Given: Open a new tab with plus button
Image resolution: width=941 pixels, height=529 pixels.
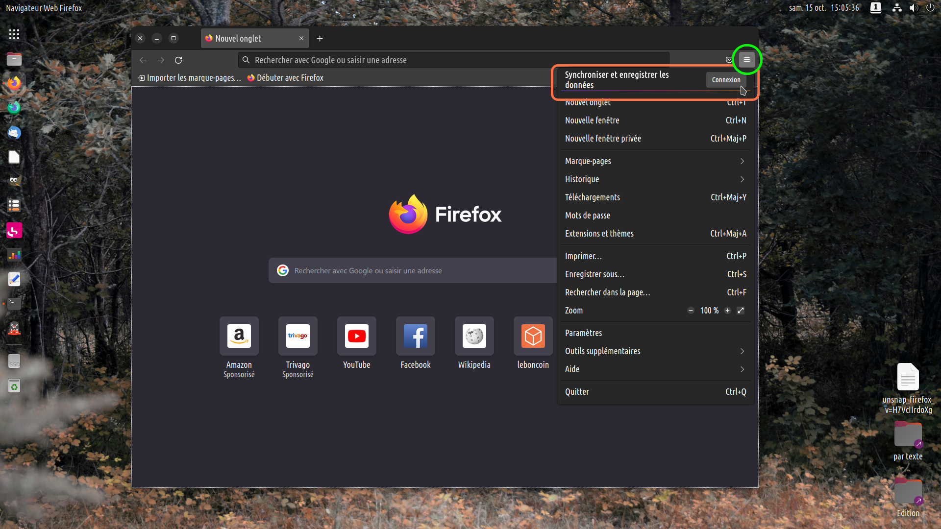Looking at the screenshot, I should pos(320,38).
